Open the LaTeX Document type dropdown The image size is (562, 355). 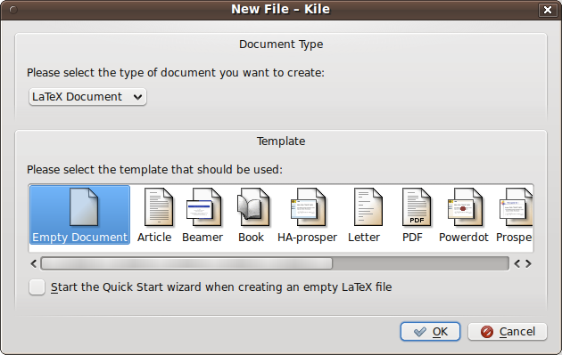coord(87,97)
